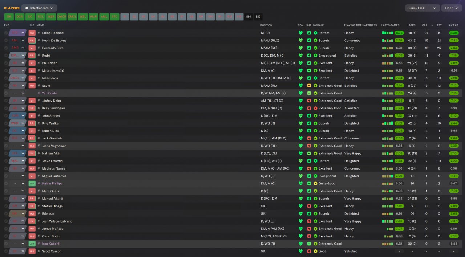Toggle the picked checkmark for Kevin De Bruyne
The image size is (465, 257).
pyautogui.click(x=6, y=40)
